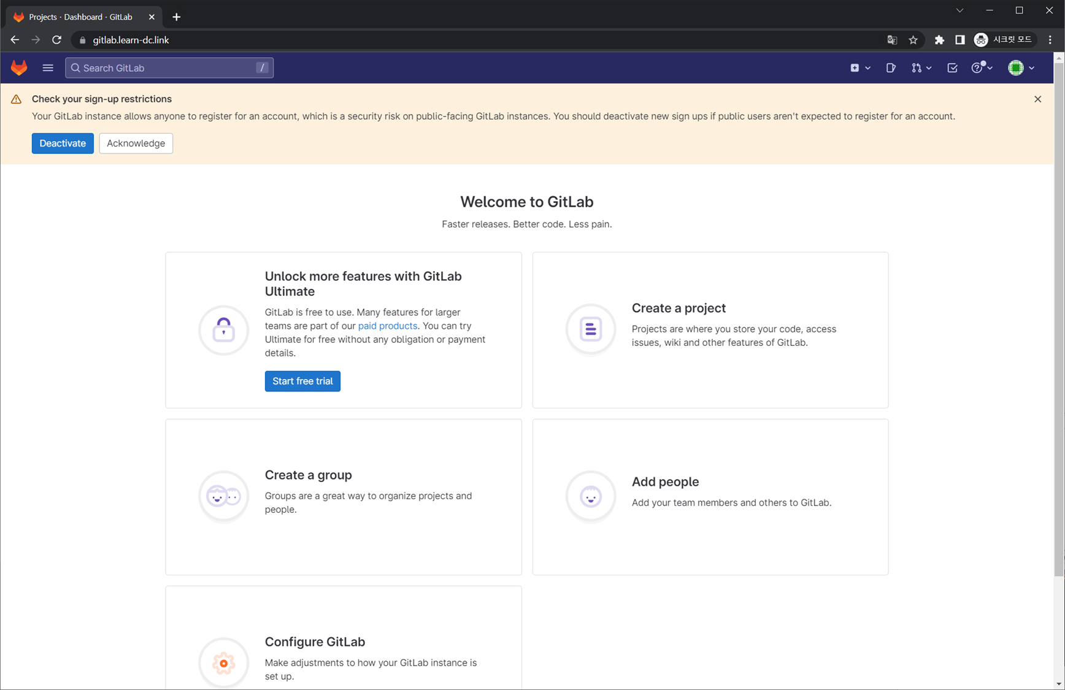Screen dimensions: 1065x690
Task: Expand the merge requests dropdown
Action: coord(921,68)
